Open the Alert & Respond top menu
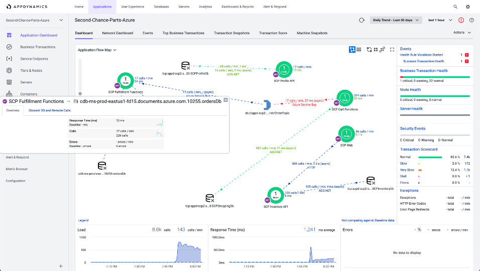Screen dimensions: 480x271 [x=275, y=7]
